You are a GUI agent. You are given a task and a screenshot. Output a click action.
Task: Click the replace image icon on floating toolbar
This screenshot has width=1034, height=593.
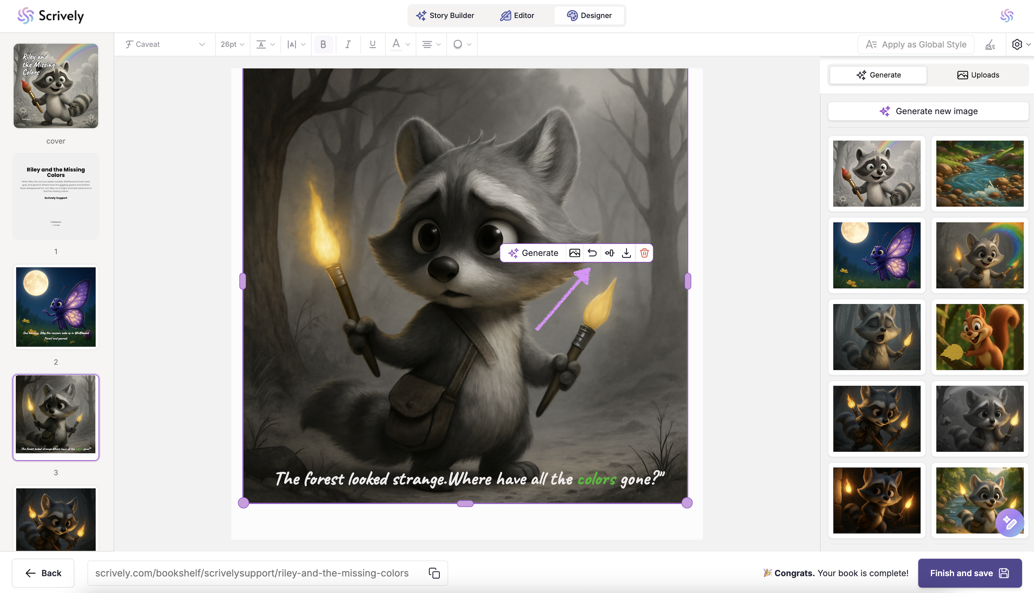point(574,253)
